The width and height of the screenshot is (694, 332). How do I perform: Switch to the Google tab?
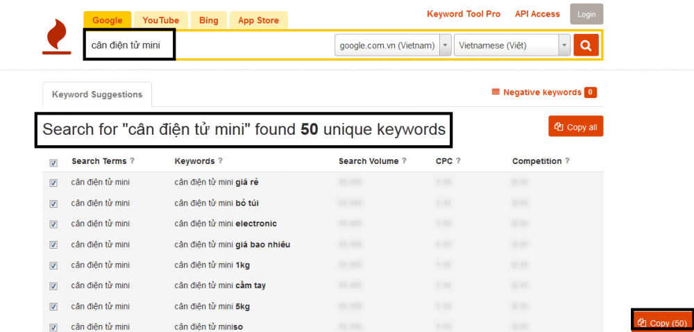(x=107, y=20)
